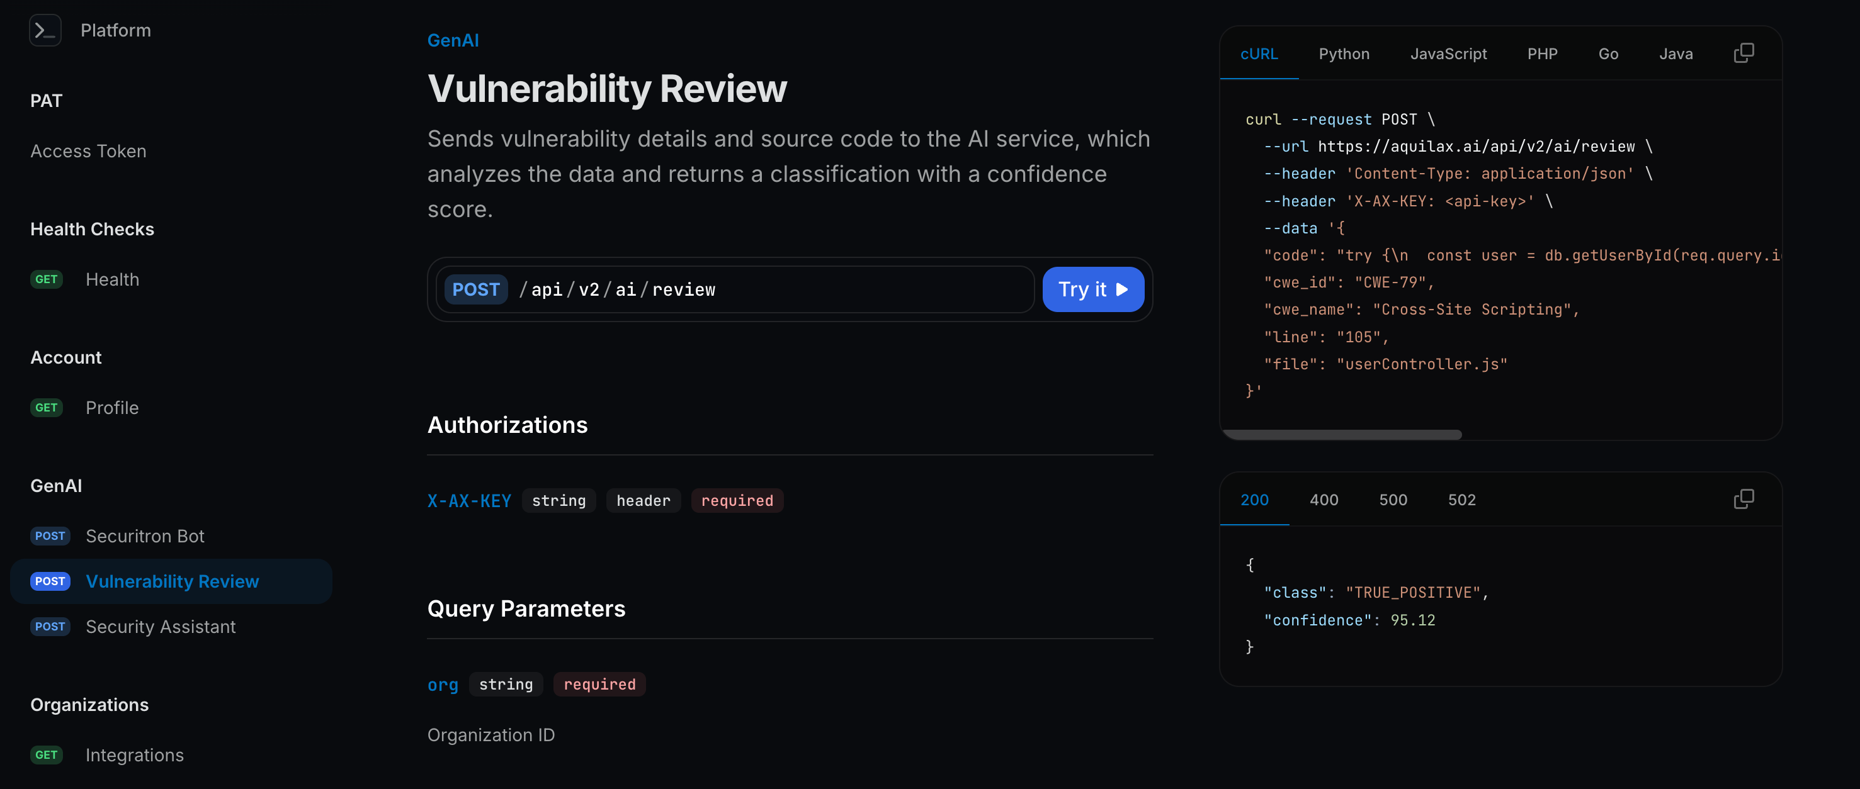The width and height of the screenshot is (1860, 789).
Task: Open the Access Token page
Action: click(88, 151)
